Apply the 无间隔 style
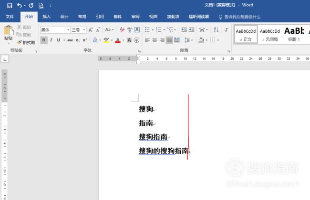This screenshot has width=310, height=200. (270, 34)
